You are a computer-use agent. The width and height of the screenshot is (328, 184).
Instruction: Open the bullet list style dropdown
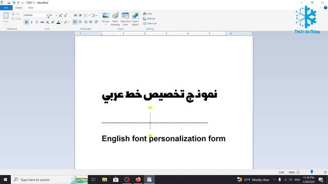pyautogui.click(x=89, y=15)
